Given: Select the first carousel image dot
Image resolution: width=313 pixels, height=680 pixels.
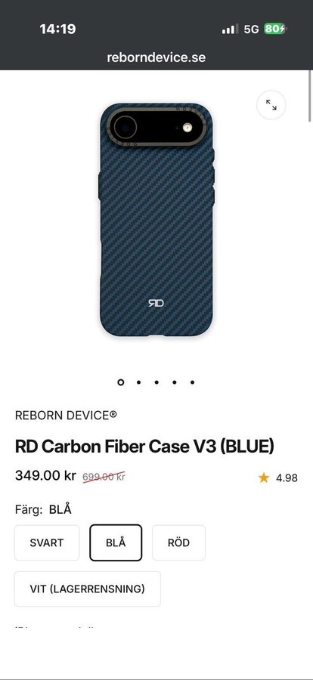Looking at the screenshot, I should (121, 382).
